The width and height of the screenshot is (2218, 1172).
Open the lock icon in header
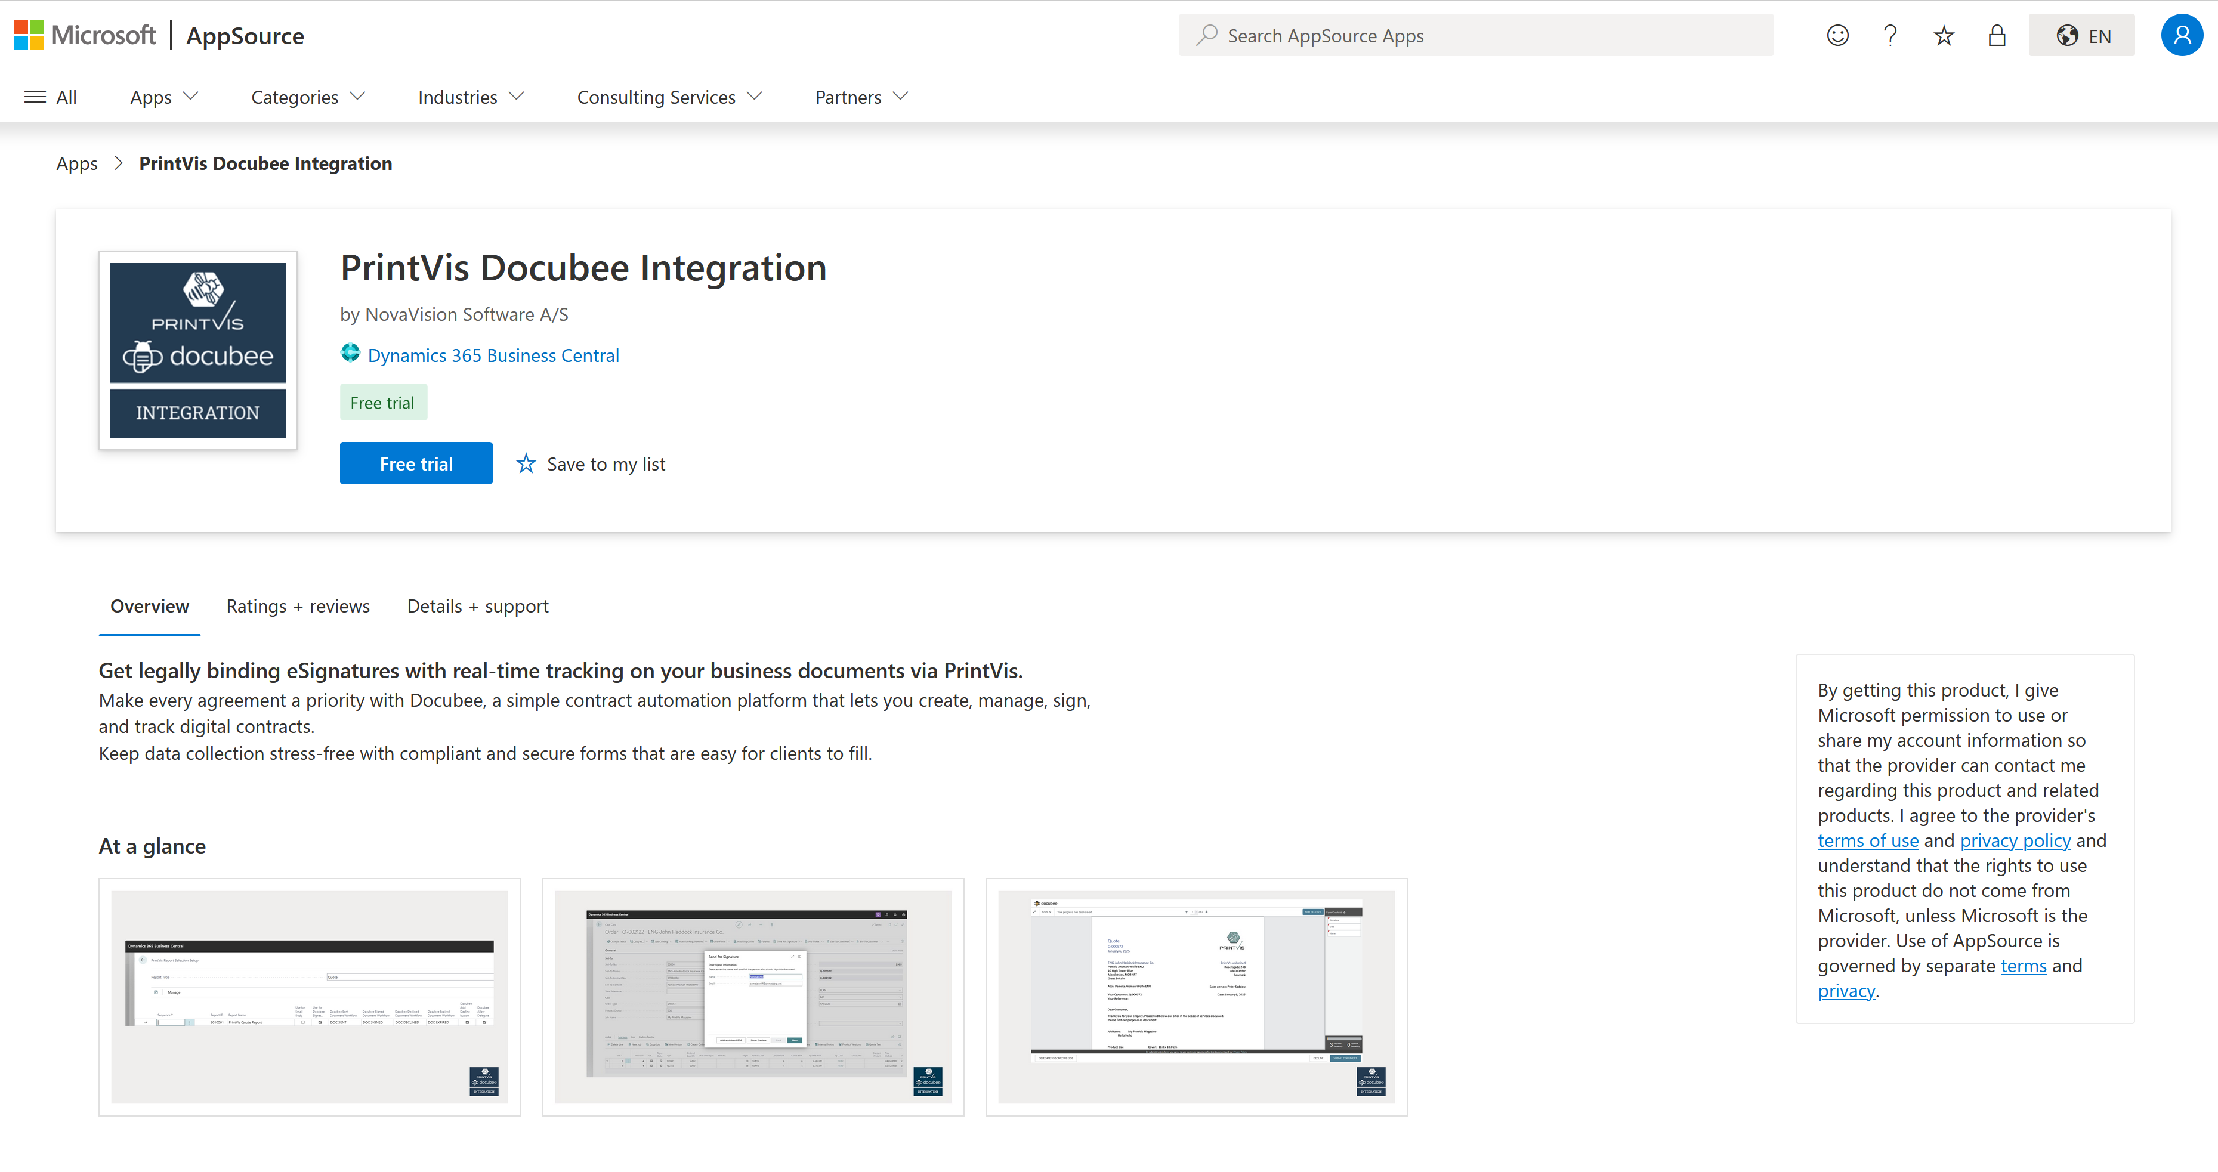(1997, 35)
